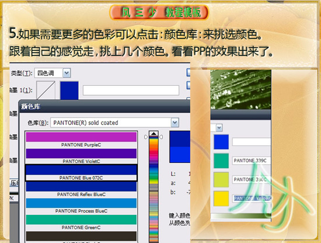Viewport: 321px width, 243px height.
Task: Click the yellow PANTONE Yellow ink swatch
Action: [221, 199]
